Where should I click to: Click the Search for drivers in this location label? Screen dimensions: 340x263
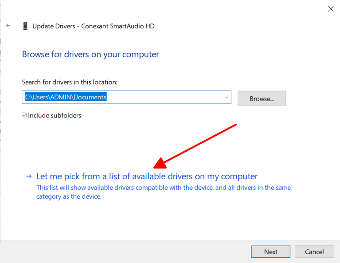(x=70, y=82)
